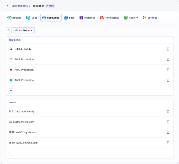Go to the Files tab

click(x=69, y=18)
